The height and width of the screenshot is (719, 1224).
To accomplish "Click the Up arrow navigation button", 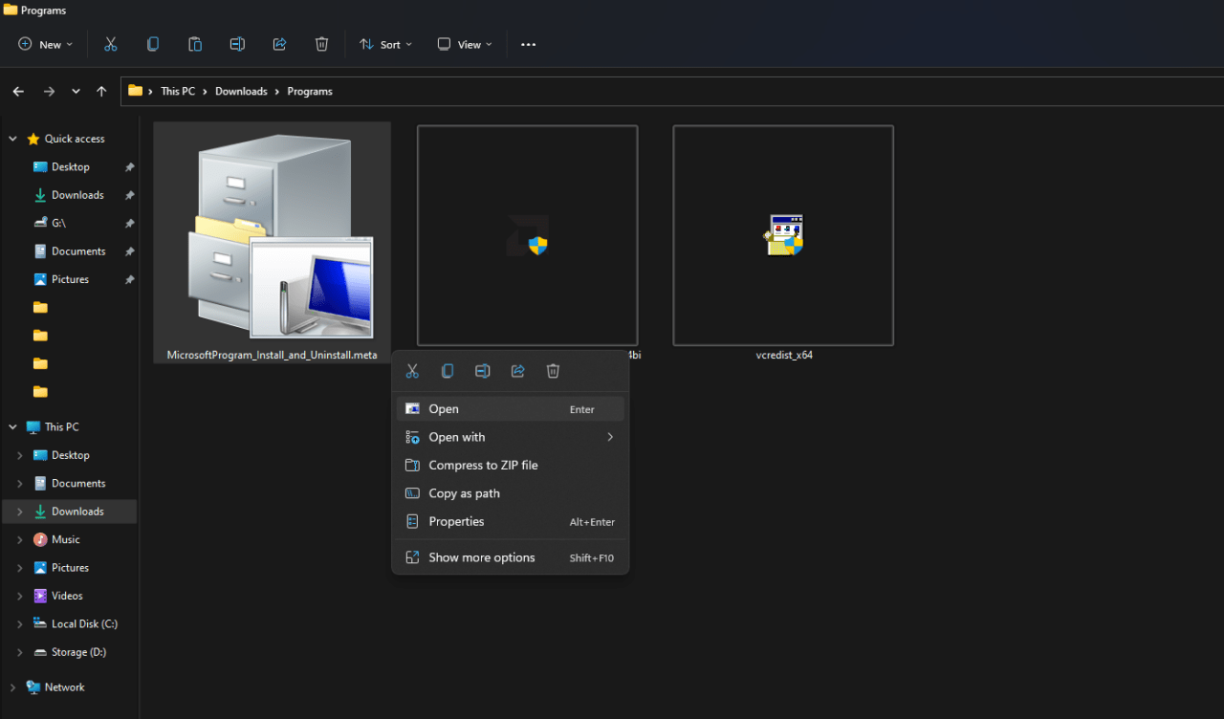I will [101, 92].
